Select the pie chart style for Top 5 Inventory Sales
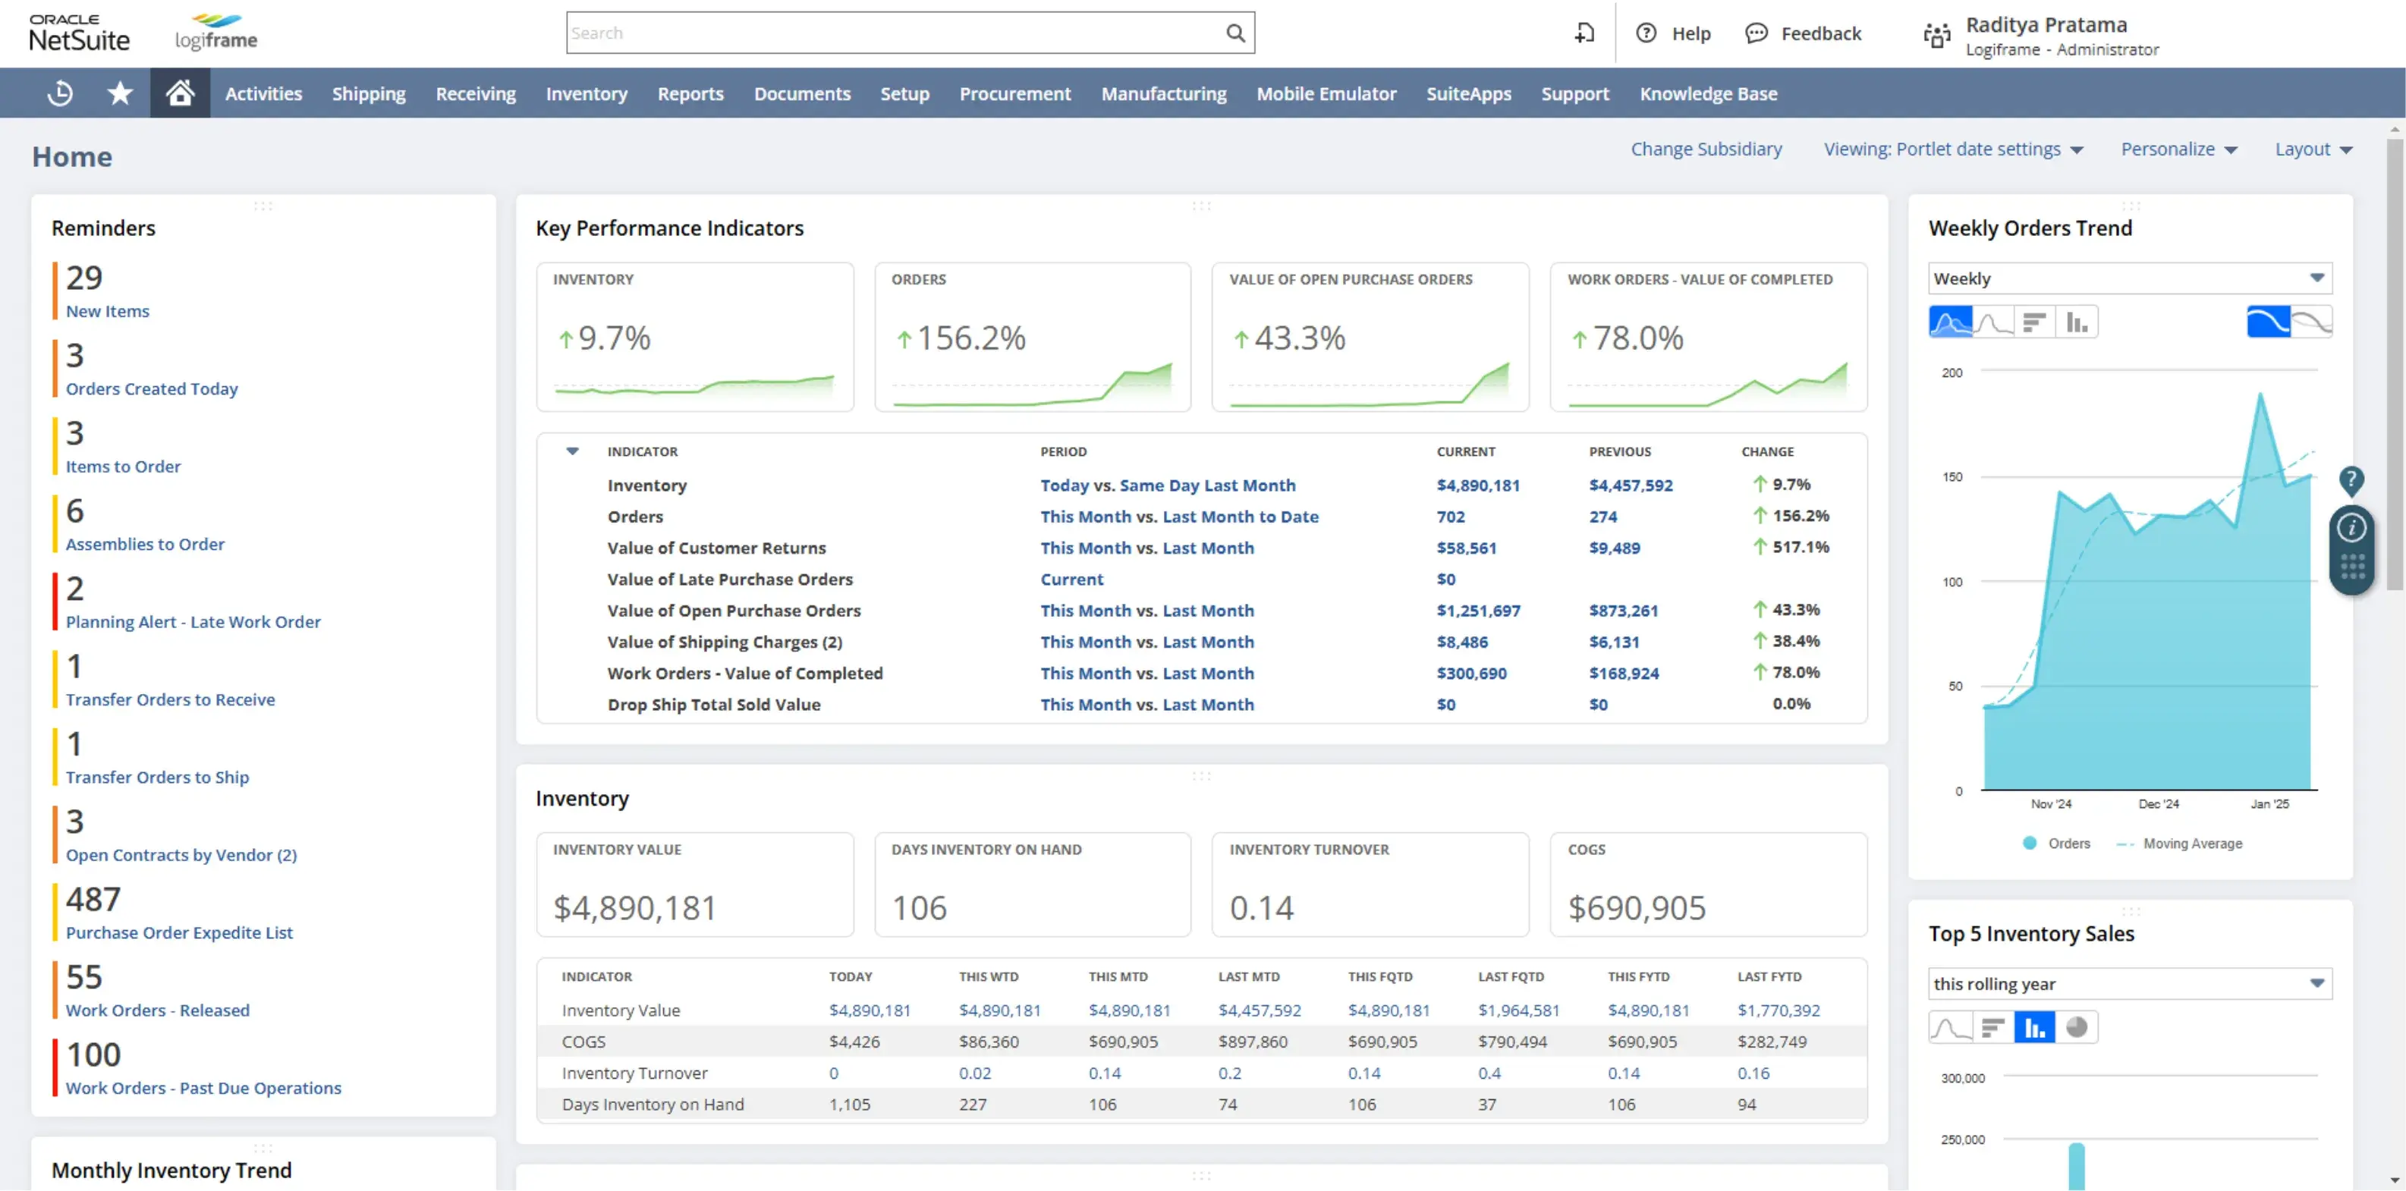Screen dimensions: 2406x1191 click(2077, 1026)
